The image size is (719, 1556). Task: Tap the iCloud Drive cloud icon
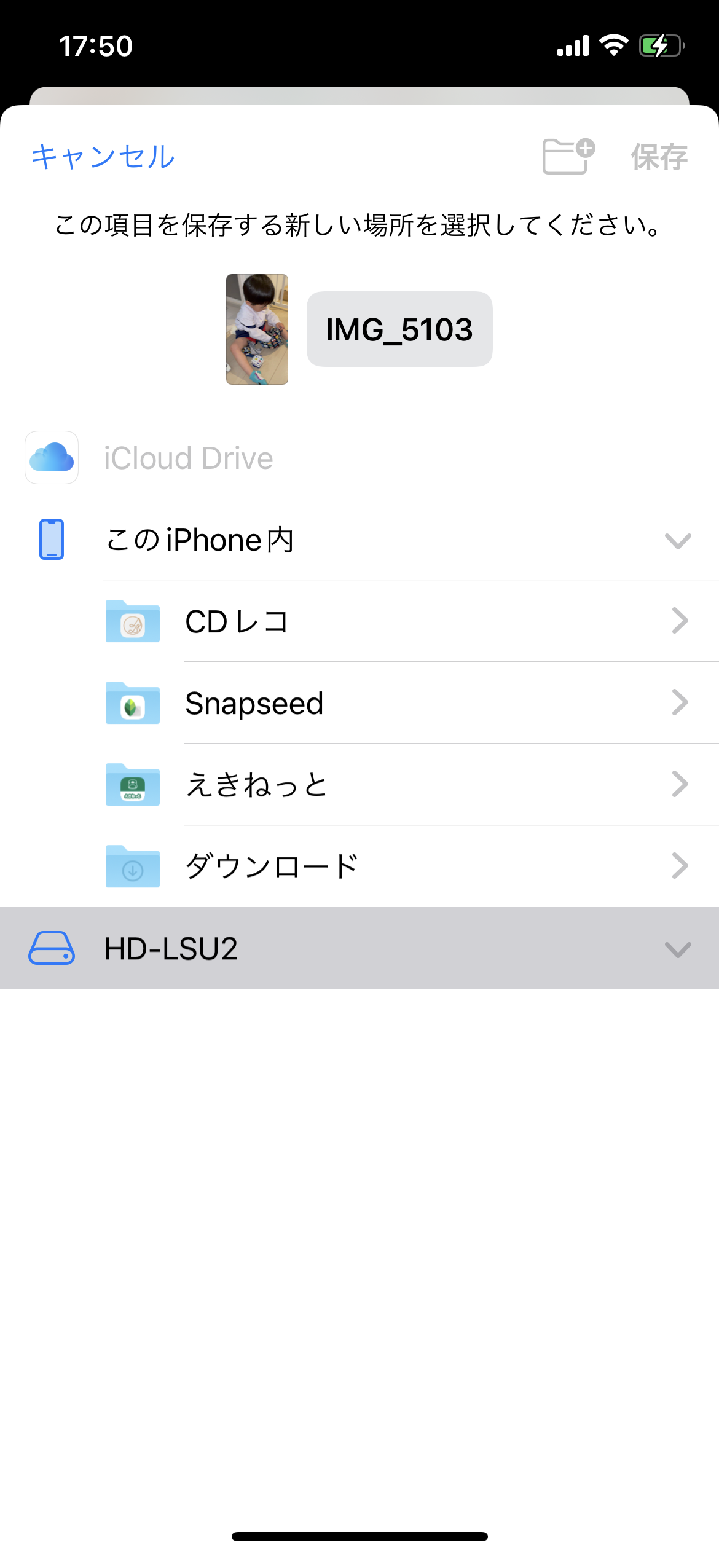[52, 458]
